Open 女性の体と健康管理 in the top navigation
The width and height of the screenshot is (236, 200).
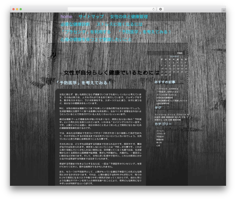click(129, 17)
